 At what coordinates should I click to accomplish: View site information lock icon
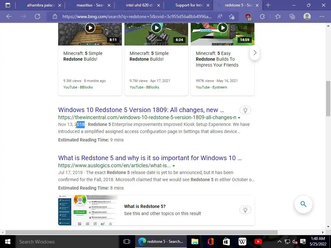[55, 16]
